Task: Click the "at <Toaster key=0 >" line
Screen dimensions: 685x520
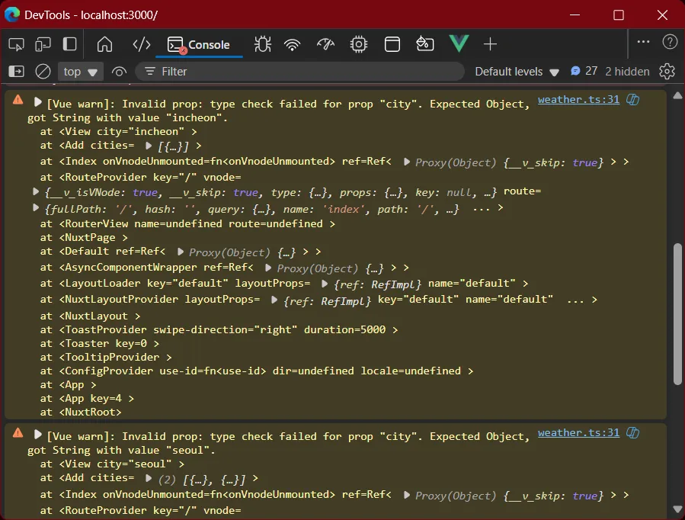Action: pos(100,343)
